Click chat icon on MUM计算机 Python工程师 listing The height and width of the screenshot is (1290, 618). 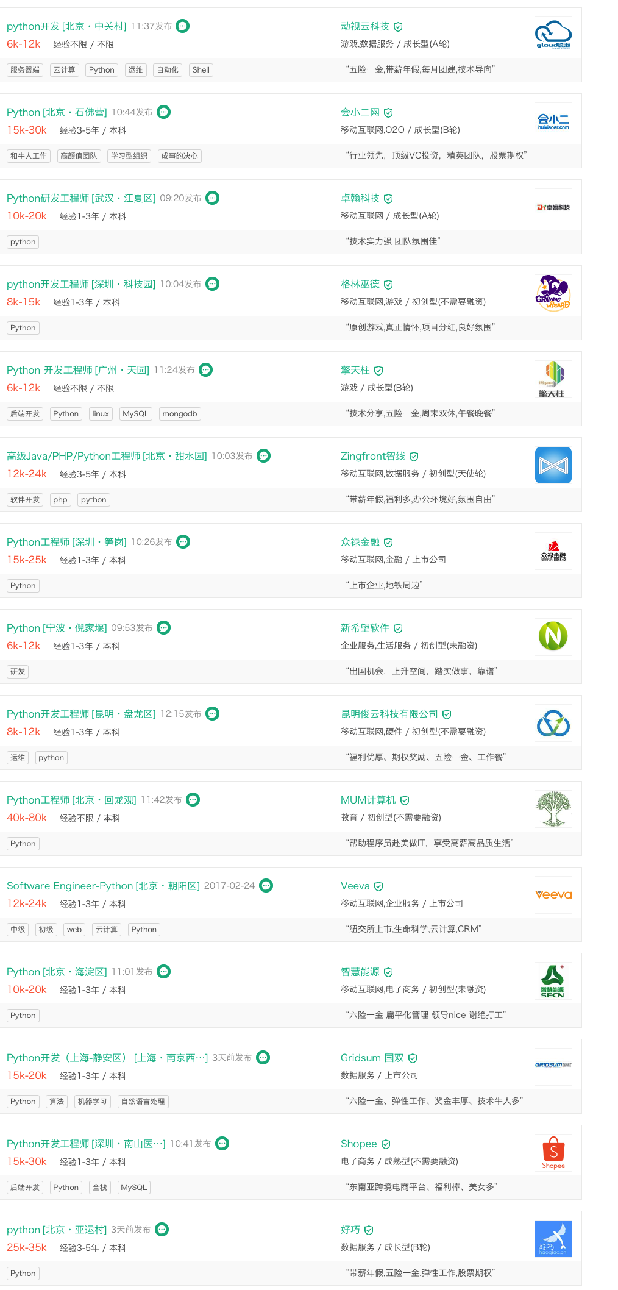(193, 800)
